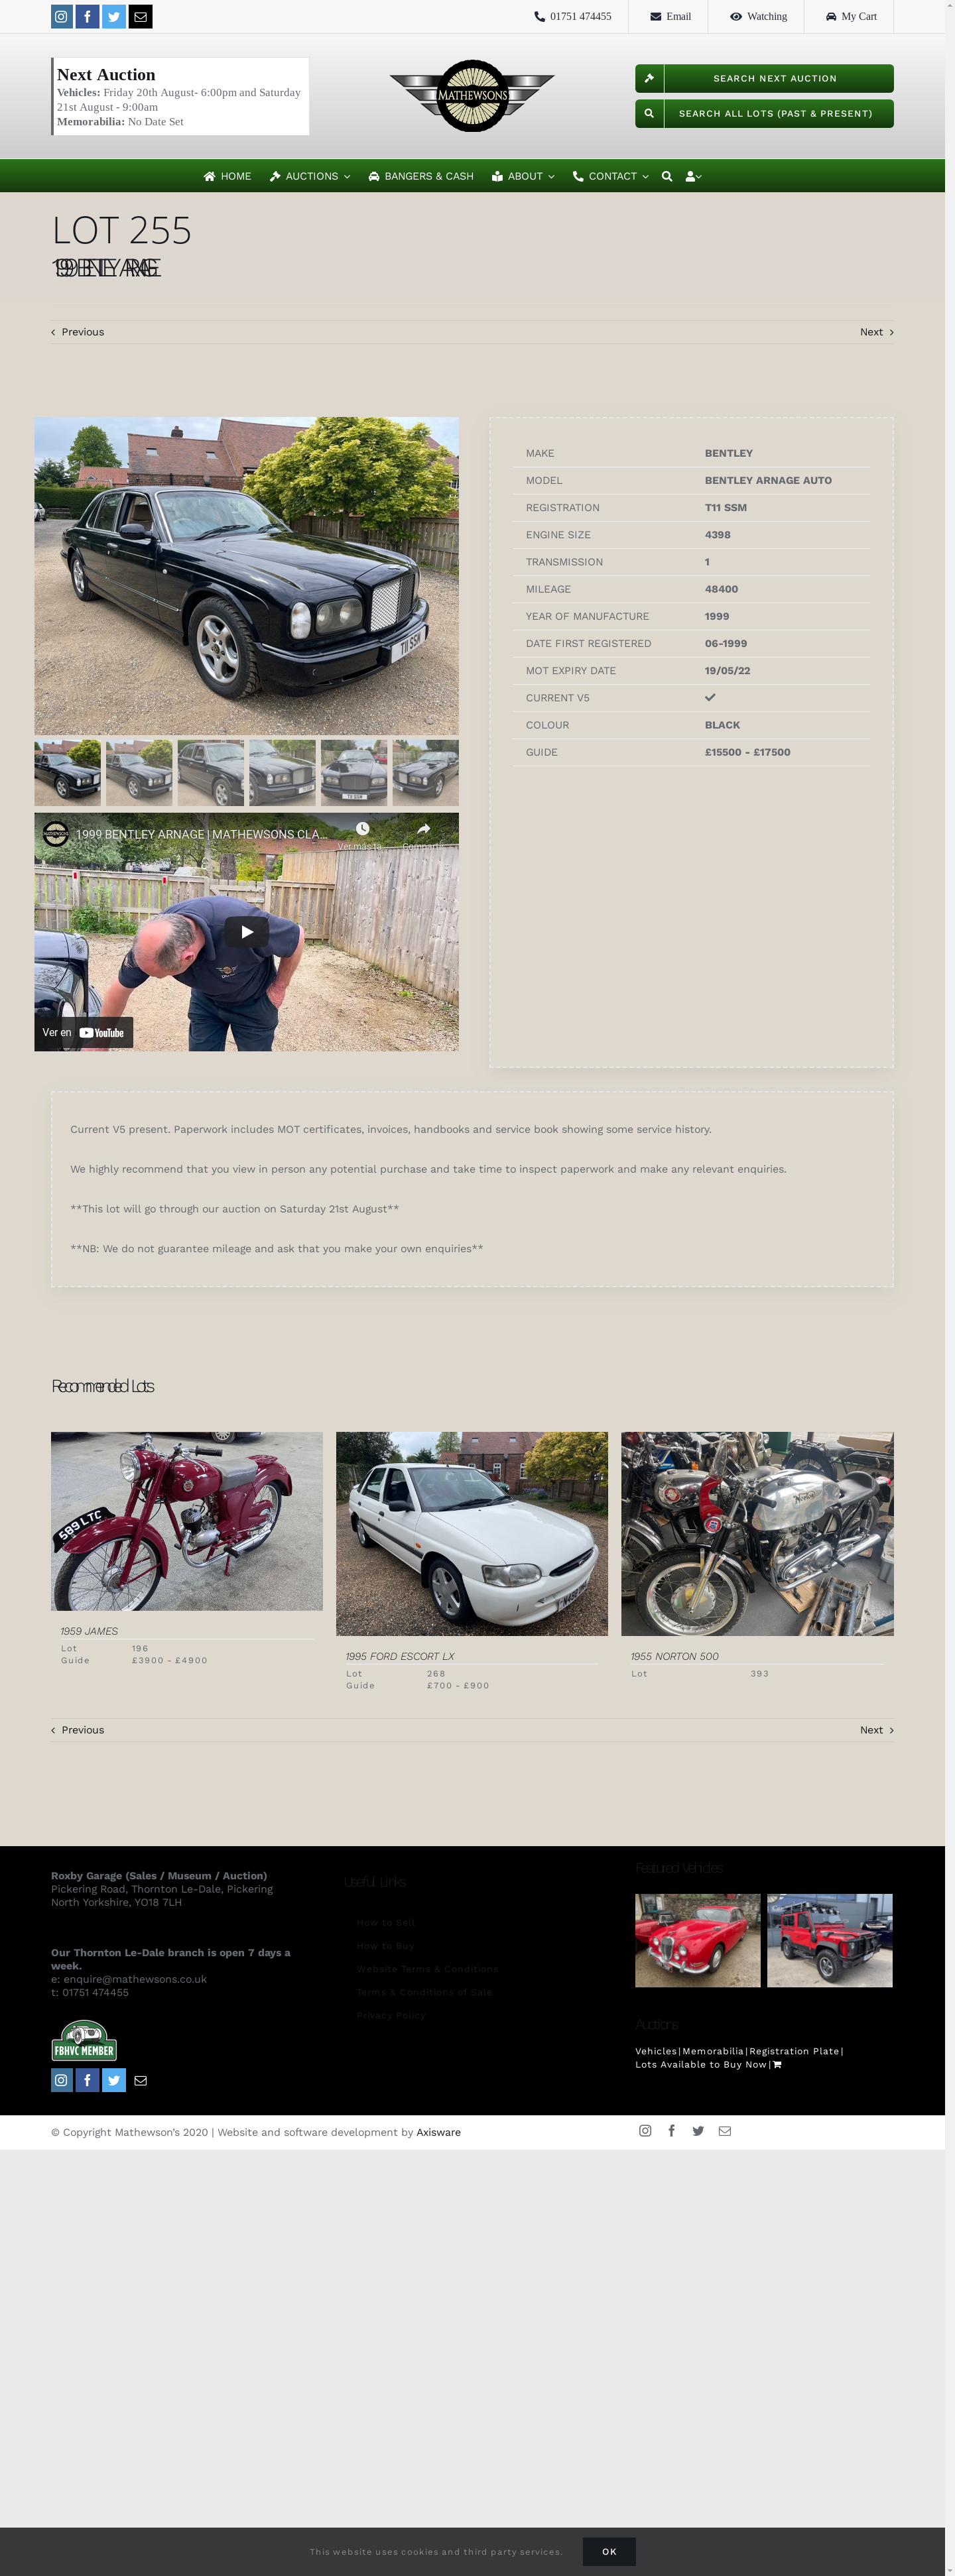Expand the About dropdown menu

coord(523,176)
